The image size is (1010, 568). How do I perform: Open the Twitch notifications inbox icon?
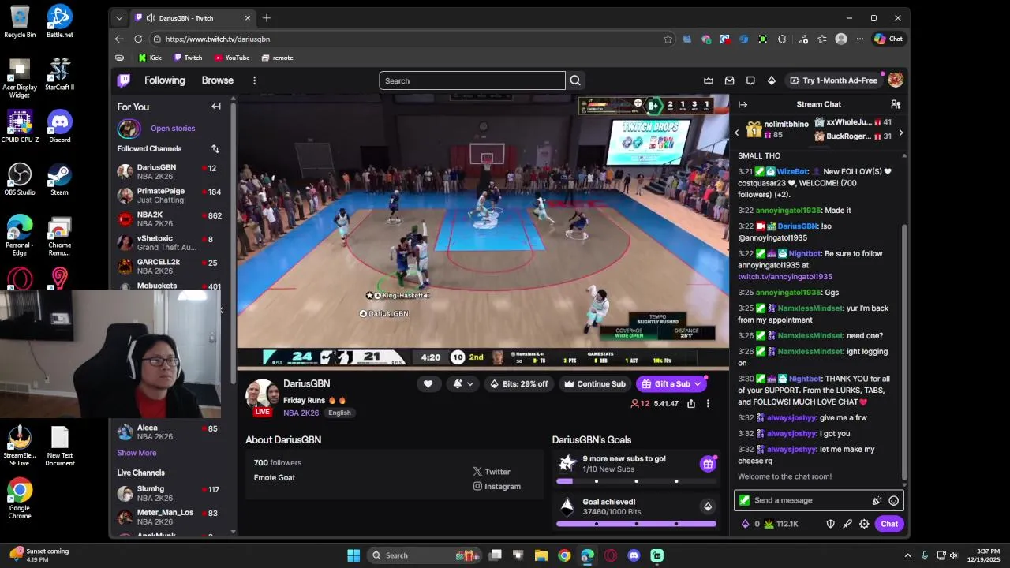tap(730, 80)
